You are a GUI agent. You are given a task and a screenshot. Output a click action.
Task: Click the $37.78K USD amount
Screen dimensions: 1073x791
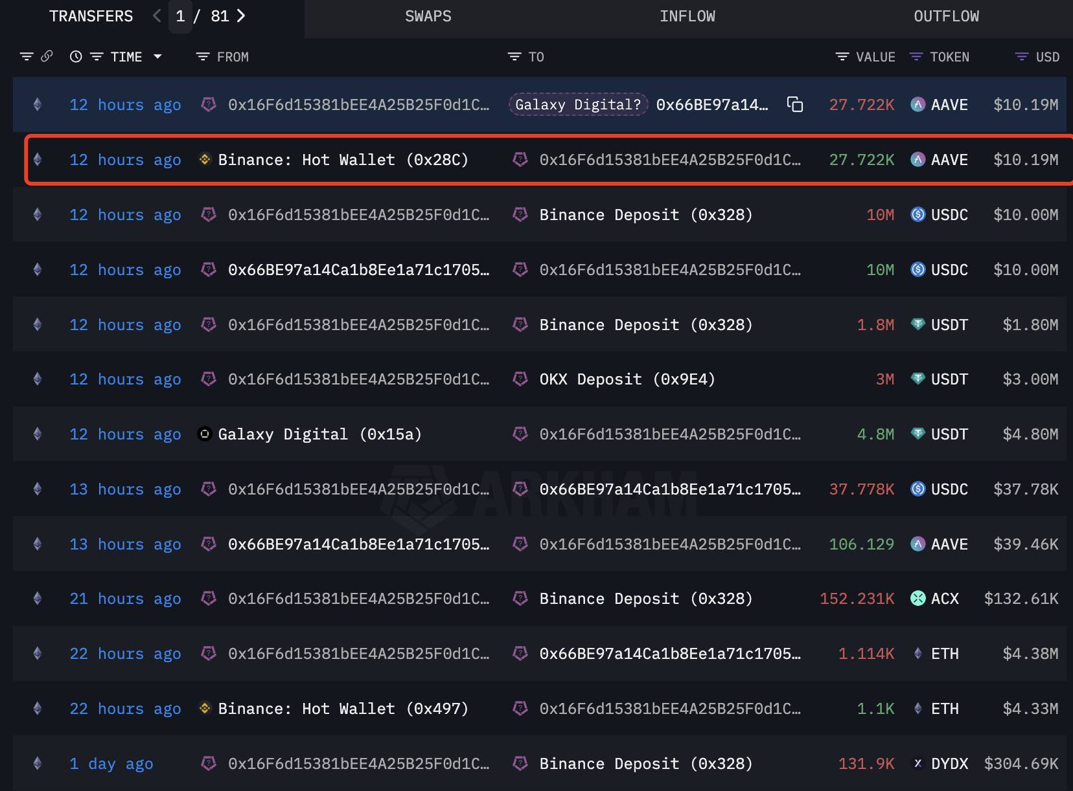pyautogui.click(x=1026, y=489)
